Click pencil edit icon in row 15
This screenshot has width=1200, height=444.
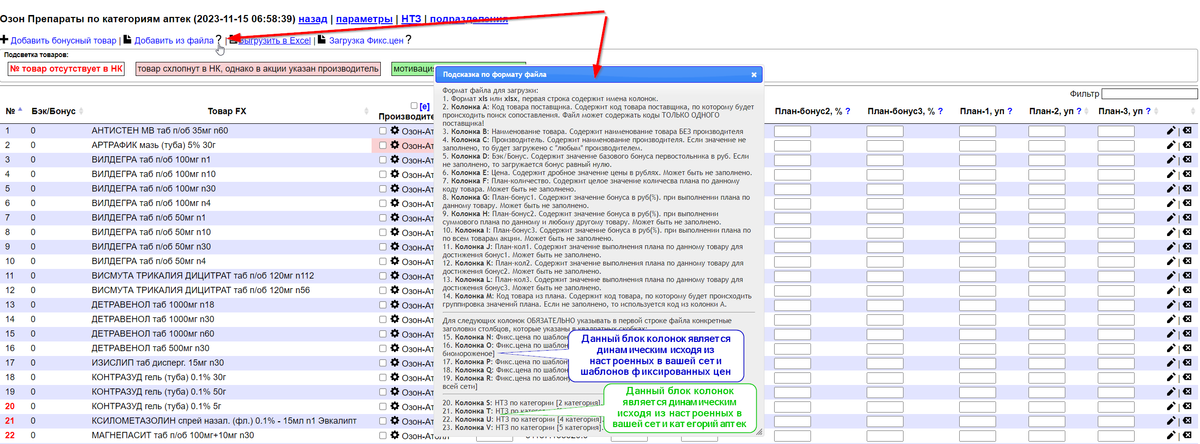click(x=1171, y=334)
